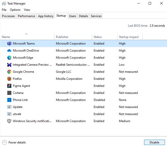
Task: Click the Microsoft OneDrive cloud icon
Action: (x=9, y=51)
